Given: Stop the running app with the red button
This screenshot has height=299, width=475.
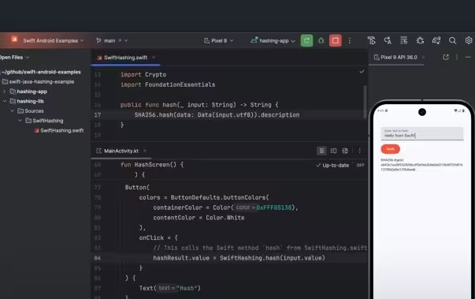Looking at the screenshot, I should click(336, 41).
